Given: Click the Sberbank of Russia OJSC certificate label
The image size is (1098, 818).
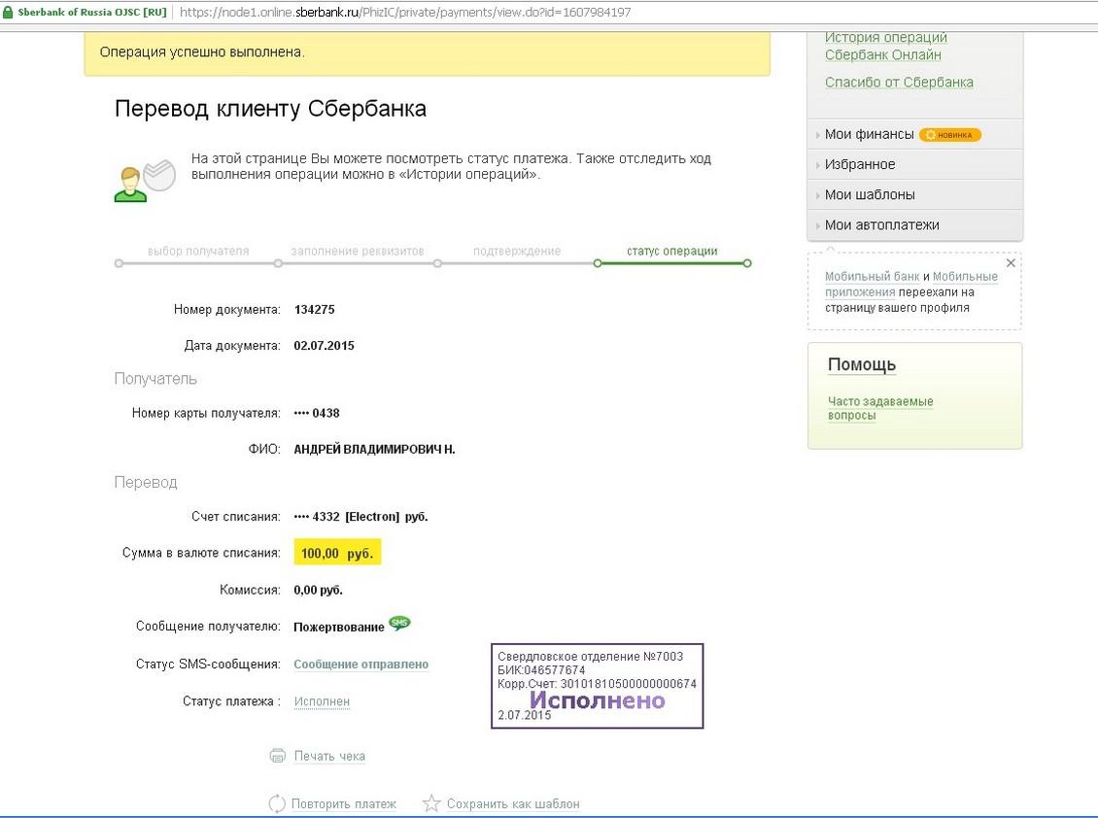Looking at the screenshot, I should [91, 13].
